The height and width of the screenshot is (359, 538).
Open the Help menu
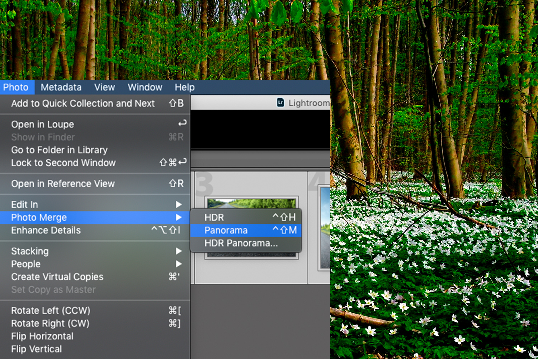184,87
